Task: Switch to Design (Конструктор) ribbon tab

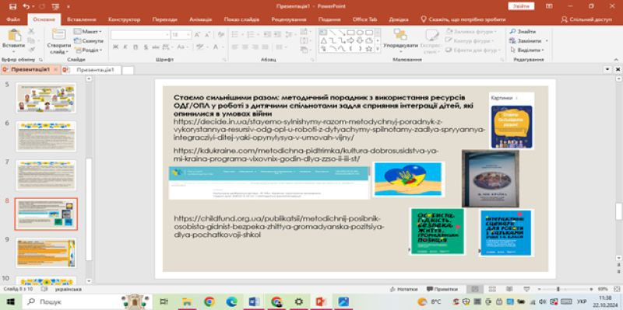Action: 124,19
